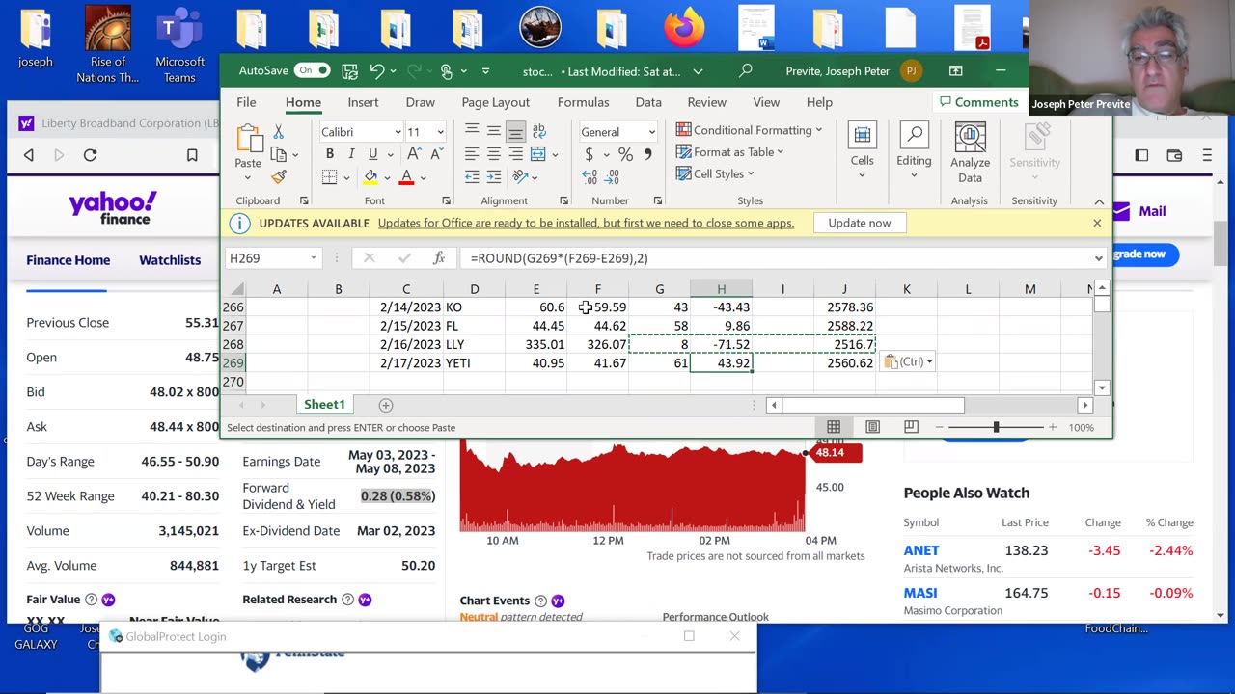This screenshot has height=694, width=1235.
Task: Toggle Underline formatting
Action: coord(372,154)
